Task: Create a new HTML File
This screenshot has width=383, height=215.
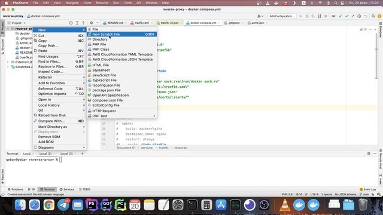Action: pos(121,65)
